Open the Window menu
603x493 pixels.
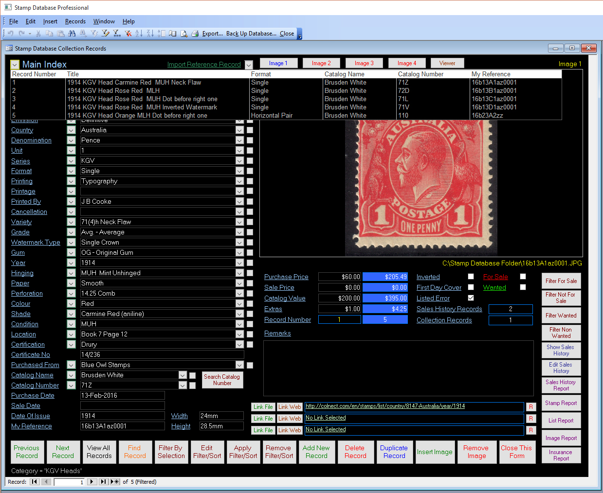(x=104, y=21)
